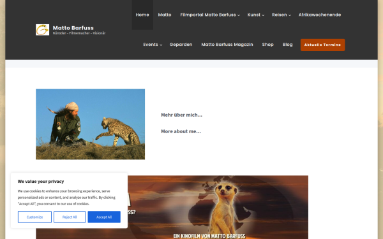The image size is (383, 239).
Task: Open the Home menu item
Action: [142, 15]
